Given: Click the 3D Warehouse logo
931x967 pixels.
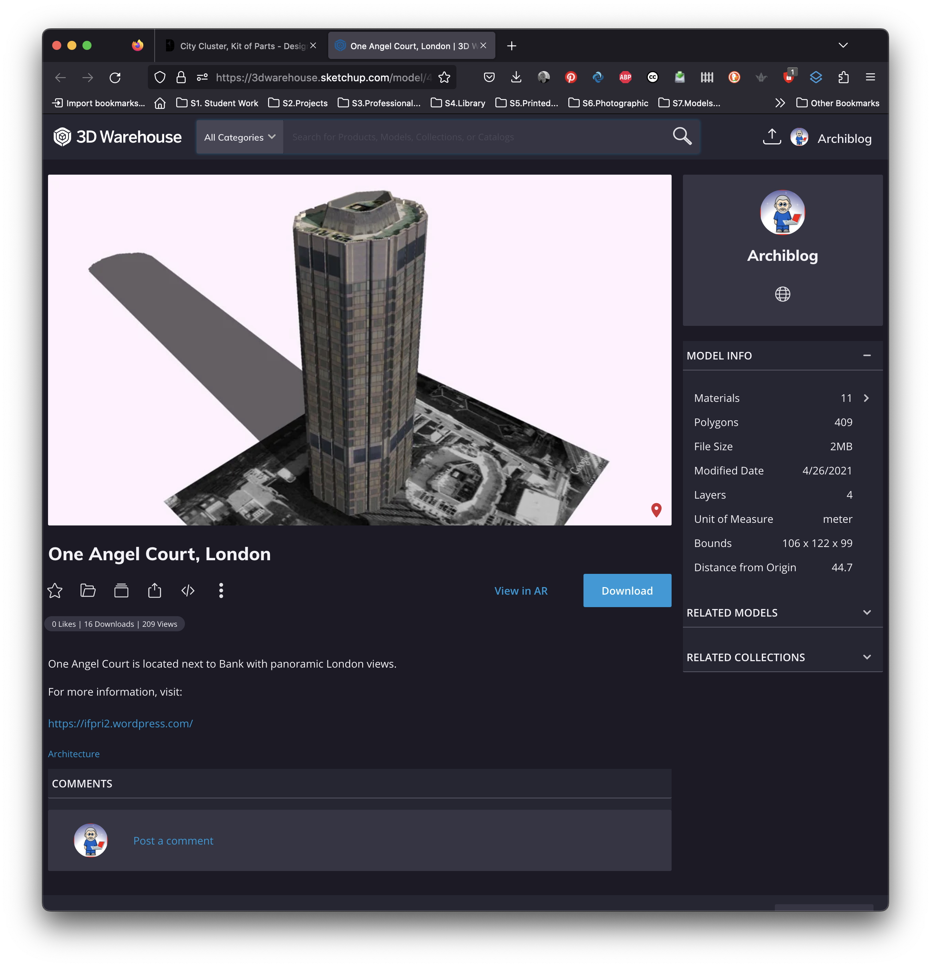Looking at the screenshot, I should 118,137.
